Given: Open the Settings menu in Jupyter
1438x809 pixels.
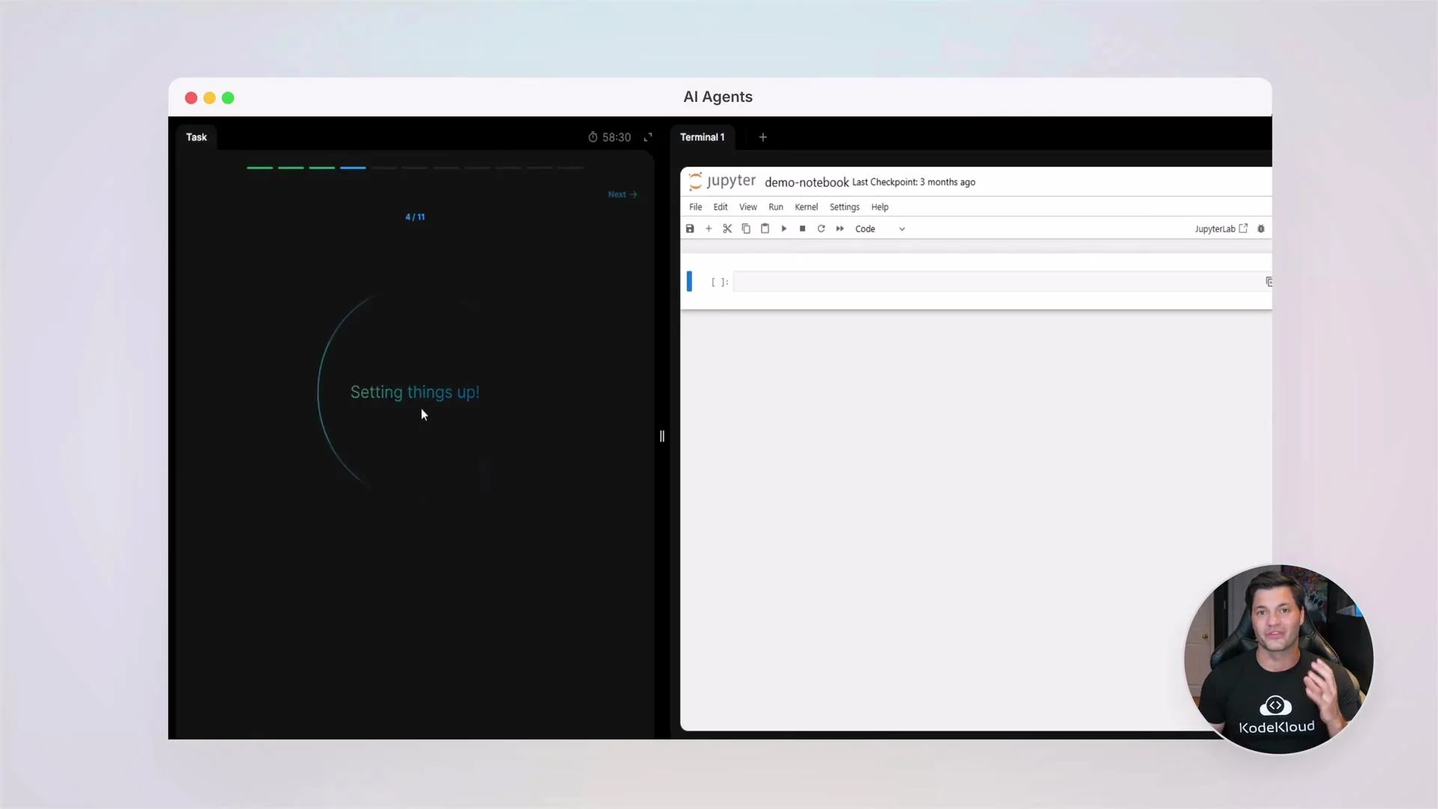Looking at the screenshot, I should [844, 207].
